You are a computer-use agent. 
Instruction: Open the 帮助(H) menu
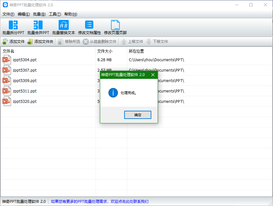point(71,14)
